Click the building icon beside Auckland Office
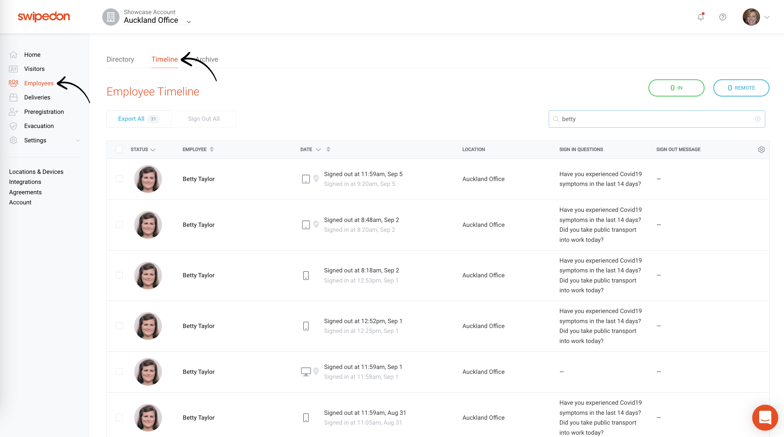Image resolution: width=784 pixels, height=437 pixels. click(111, 17)
